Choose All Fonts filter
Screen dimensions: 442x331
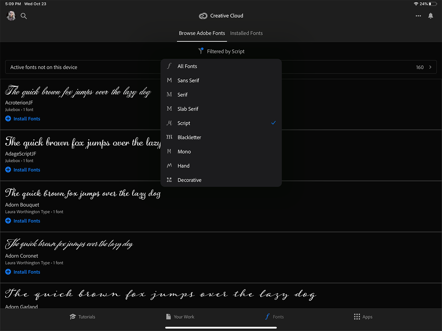click(221, 66)
